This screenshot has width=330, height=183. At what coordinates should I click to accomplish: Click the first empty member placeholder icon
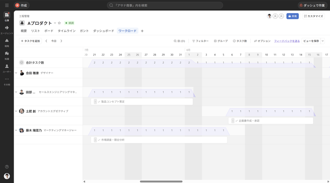click(275, 16)
